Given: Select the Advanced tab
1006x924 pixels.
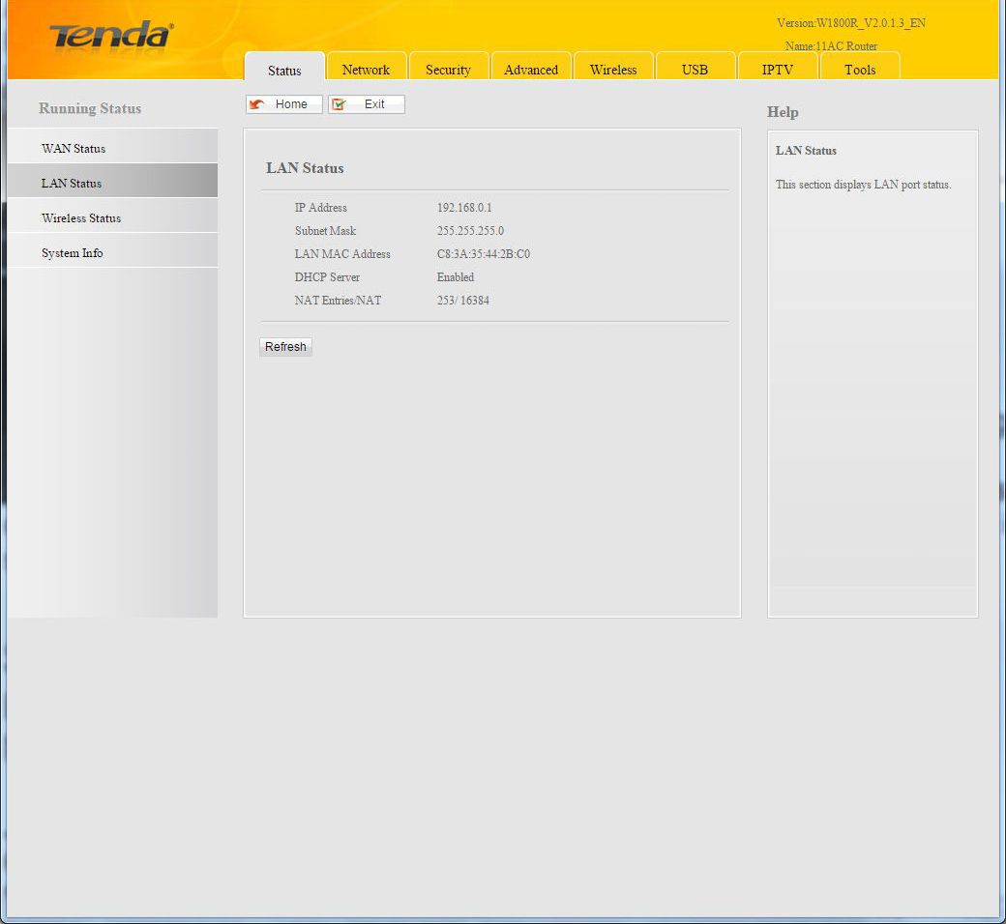Looking at the screenshot, I should tap(531, 70).
